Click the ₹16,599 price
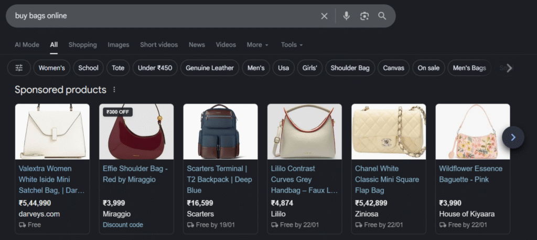The height and width of the screenshot is (240, 537). (x=200, y=203)
